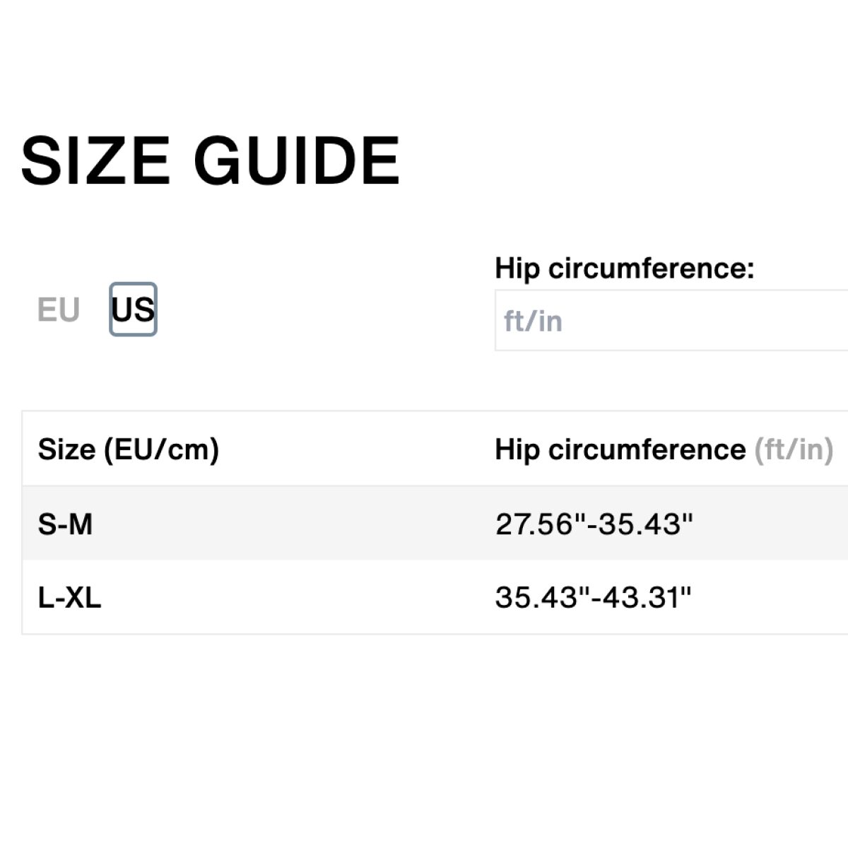The width and height of the screenshot is (848, 848).
Task: Switch to EU sizing units
Action: (59, 310)
